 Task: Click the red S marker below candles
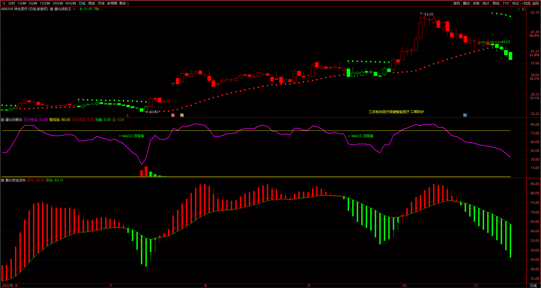click(x=128, y=115)
